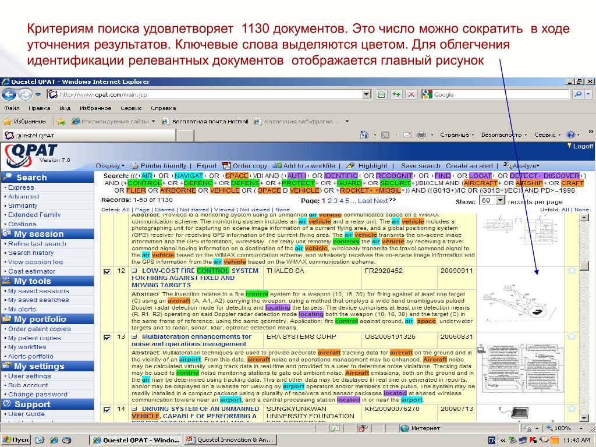Click the Highlight marker icon

click(x=351, y=166)
